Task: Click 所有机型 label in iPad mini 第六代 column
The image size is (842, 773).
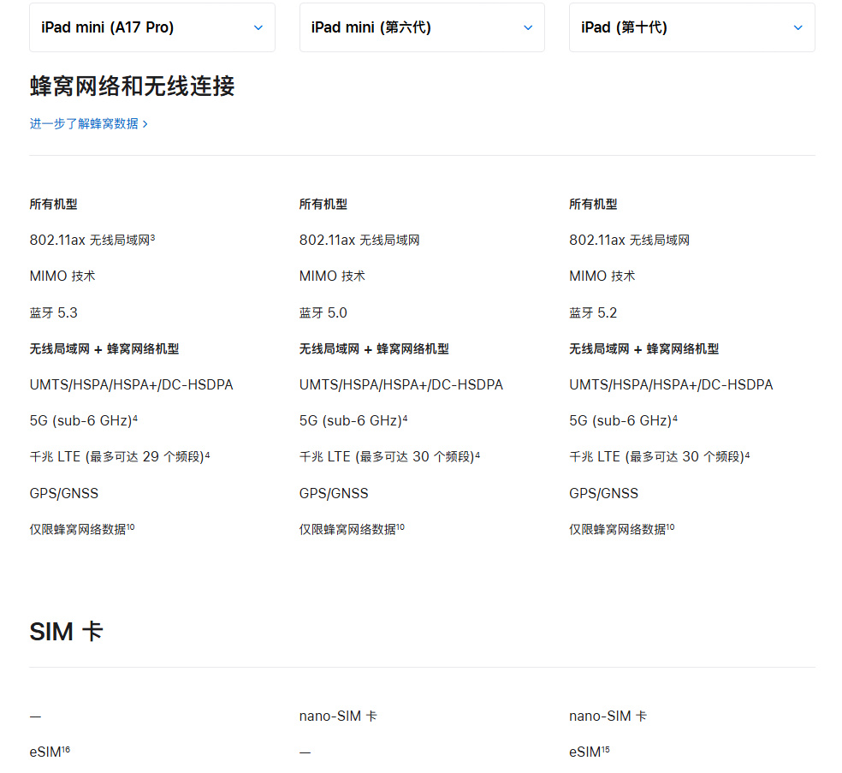Action: tap(323, 204)
